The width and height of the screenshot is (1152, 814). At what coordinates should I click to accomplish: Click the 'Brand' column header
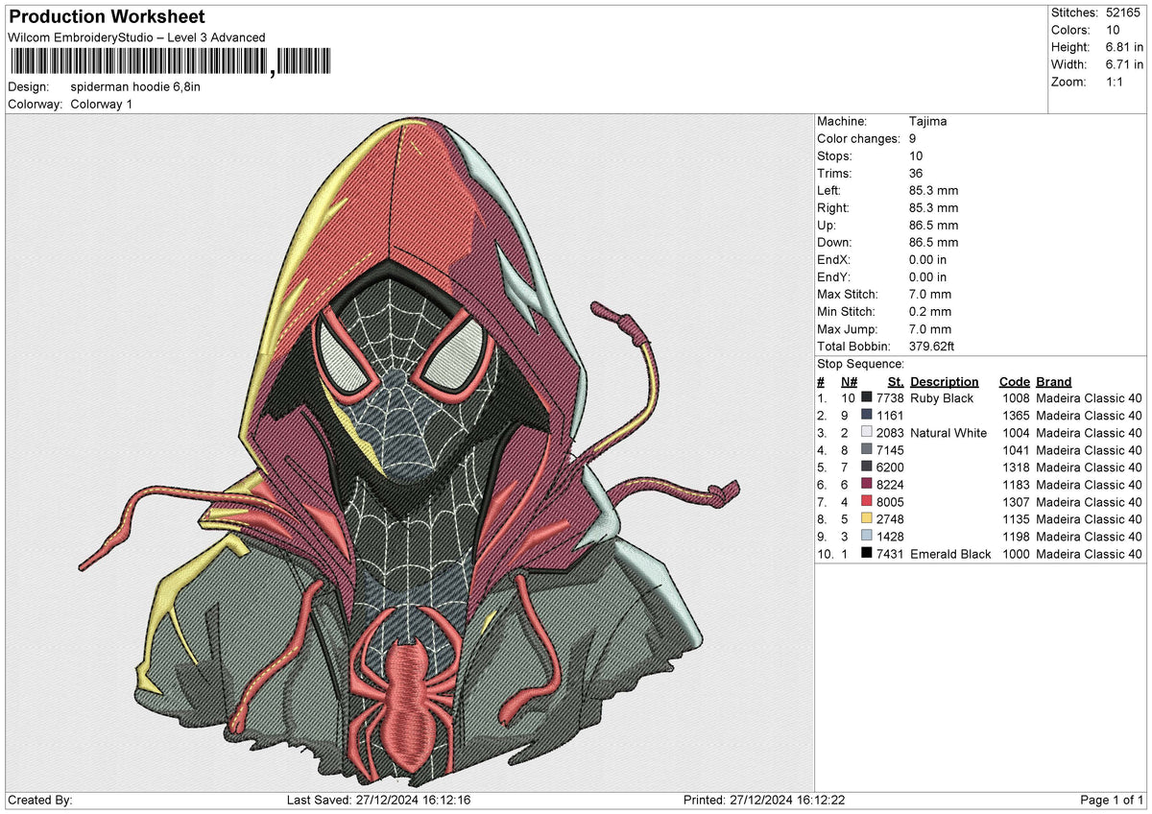click(1054, 381)
